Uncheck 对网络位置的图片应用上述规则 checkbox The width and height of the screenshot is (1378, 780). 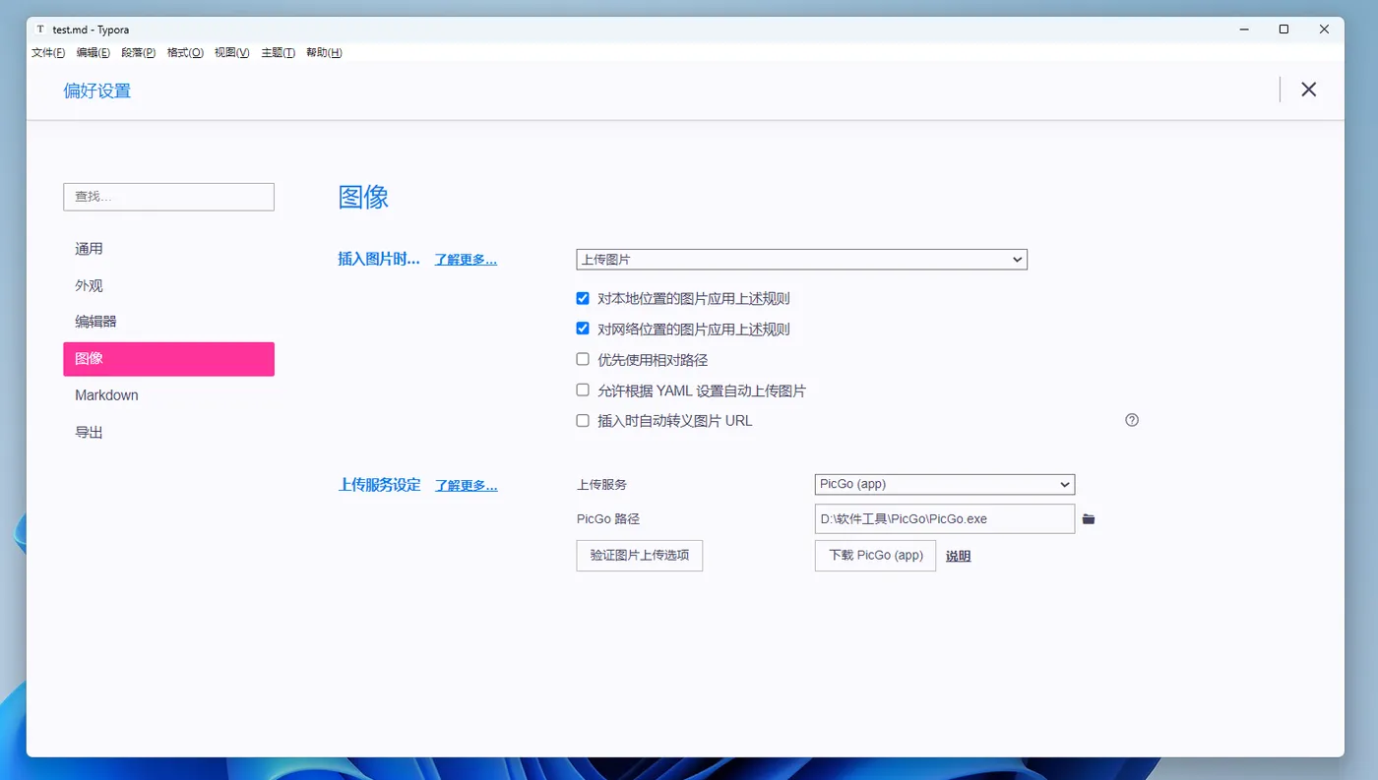tap(583, 329)
